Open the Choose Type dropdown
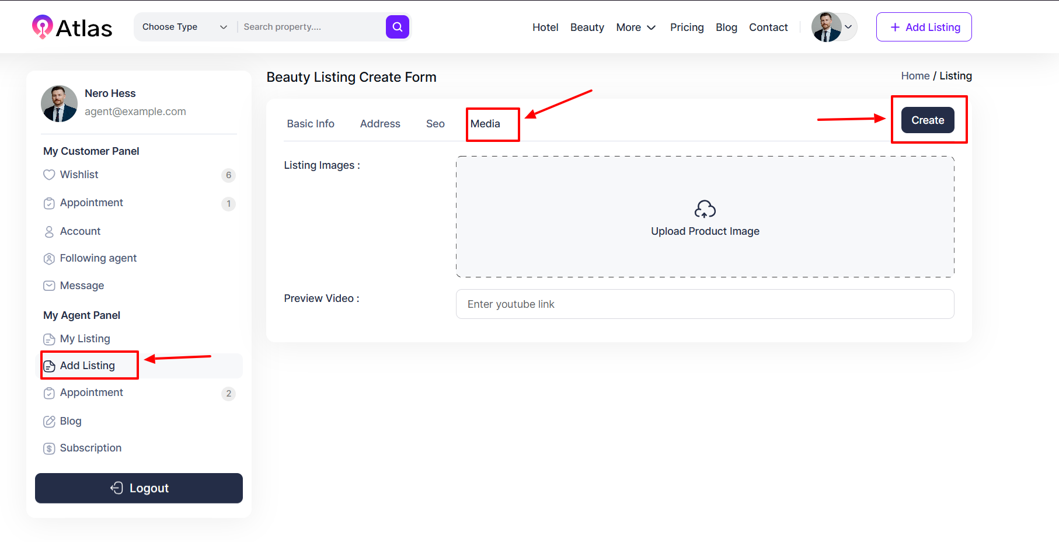The width and height of the screenshot is (1059, 542). click(x=184, y=27)
